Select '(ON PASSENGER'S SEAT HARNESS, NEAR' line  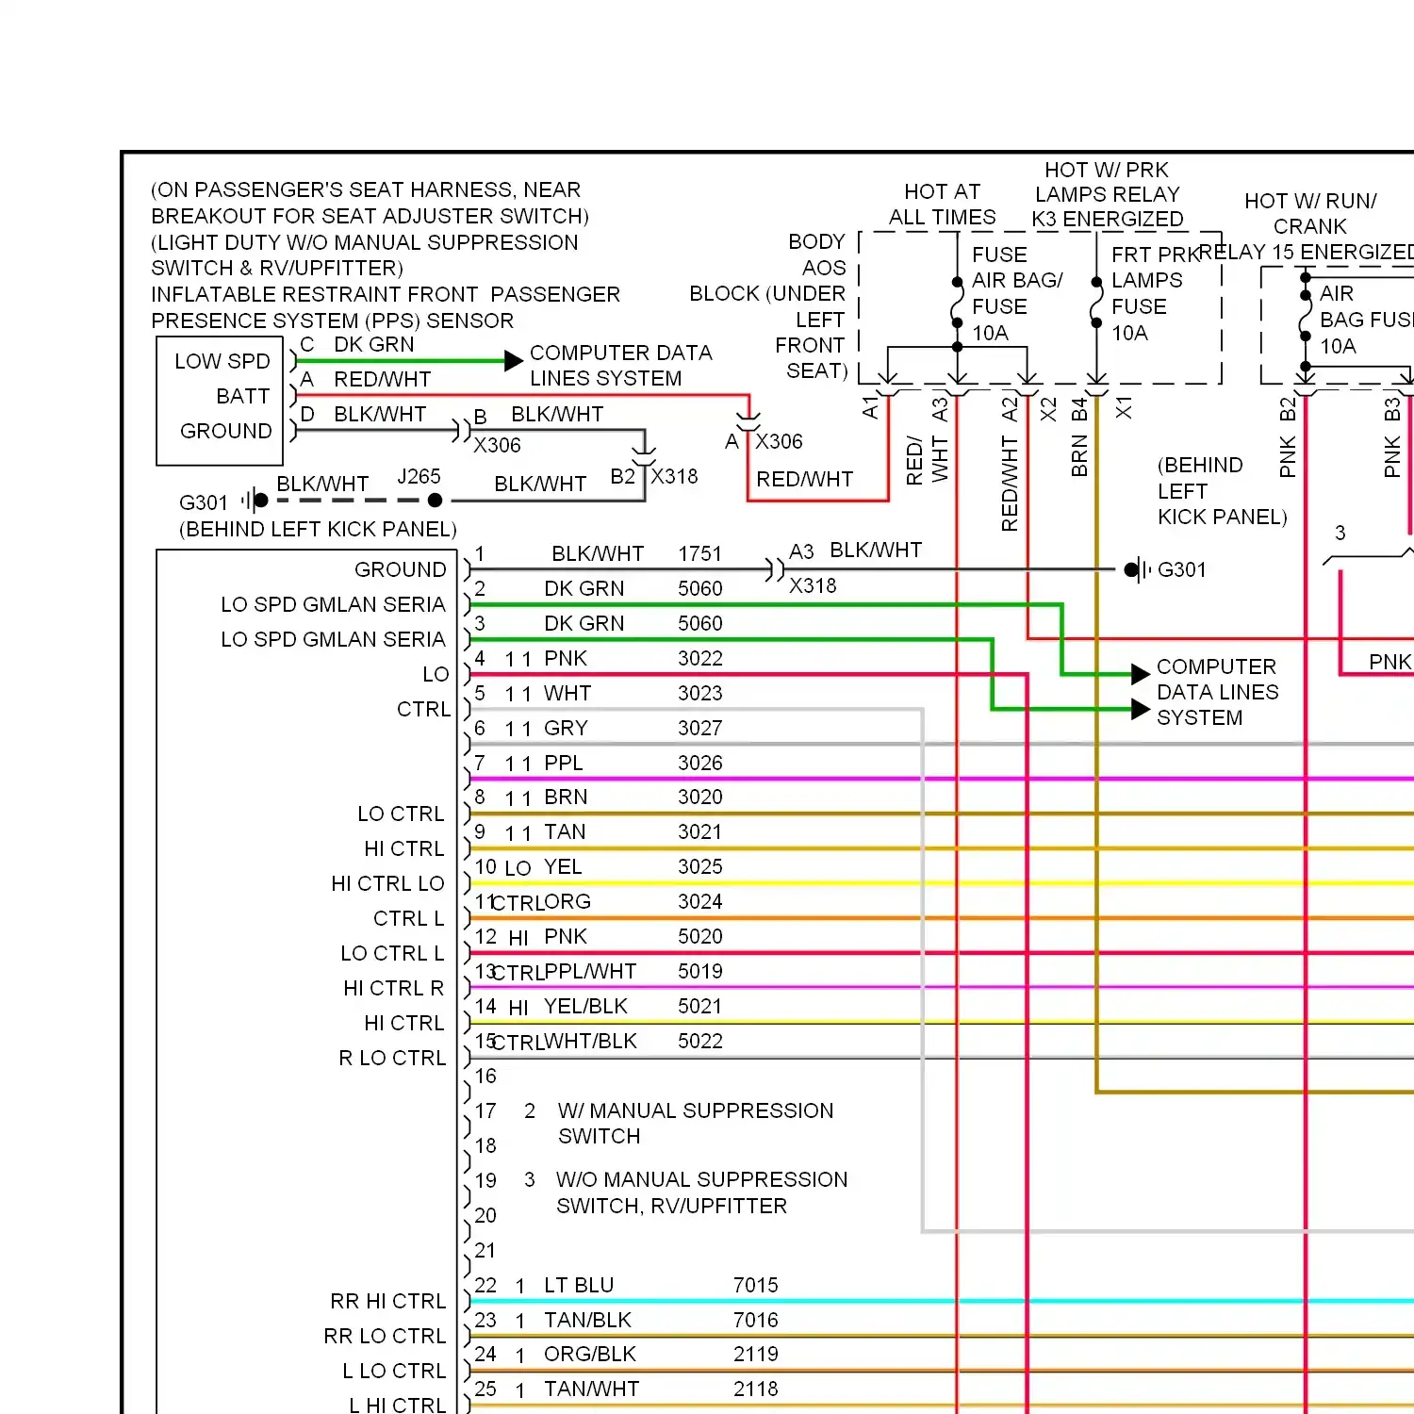pyautogui.click(x=366, y=189)
